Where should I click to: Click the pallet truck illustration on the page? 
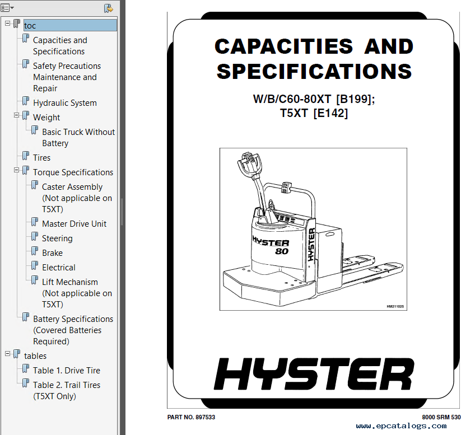click(x=313, y=229)
